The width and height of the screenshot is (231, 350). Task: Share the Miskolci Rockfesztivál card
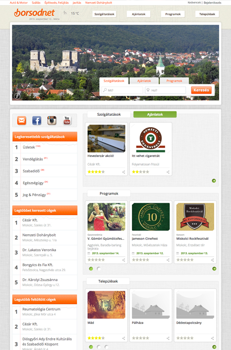tap(213, 260)
